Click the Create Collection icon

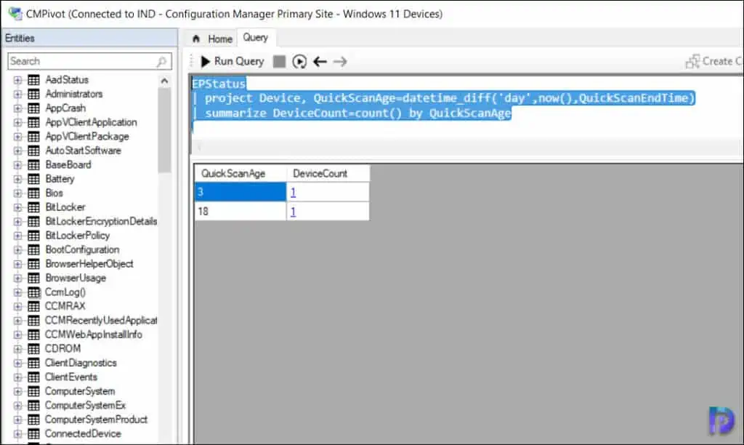point(692,61)
